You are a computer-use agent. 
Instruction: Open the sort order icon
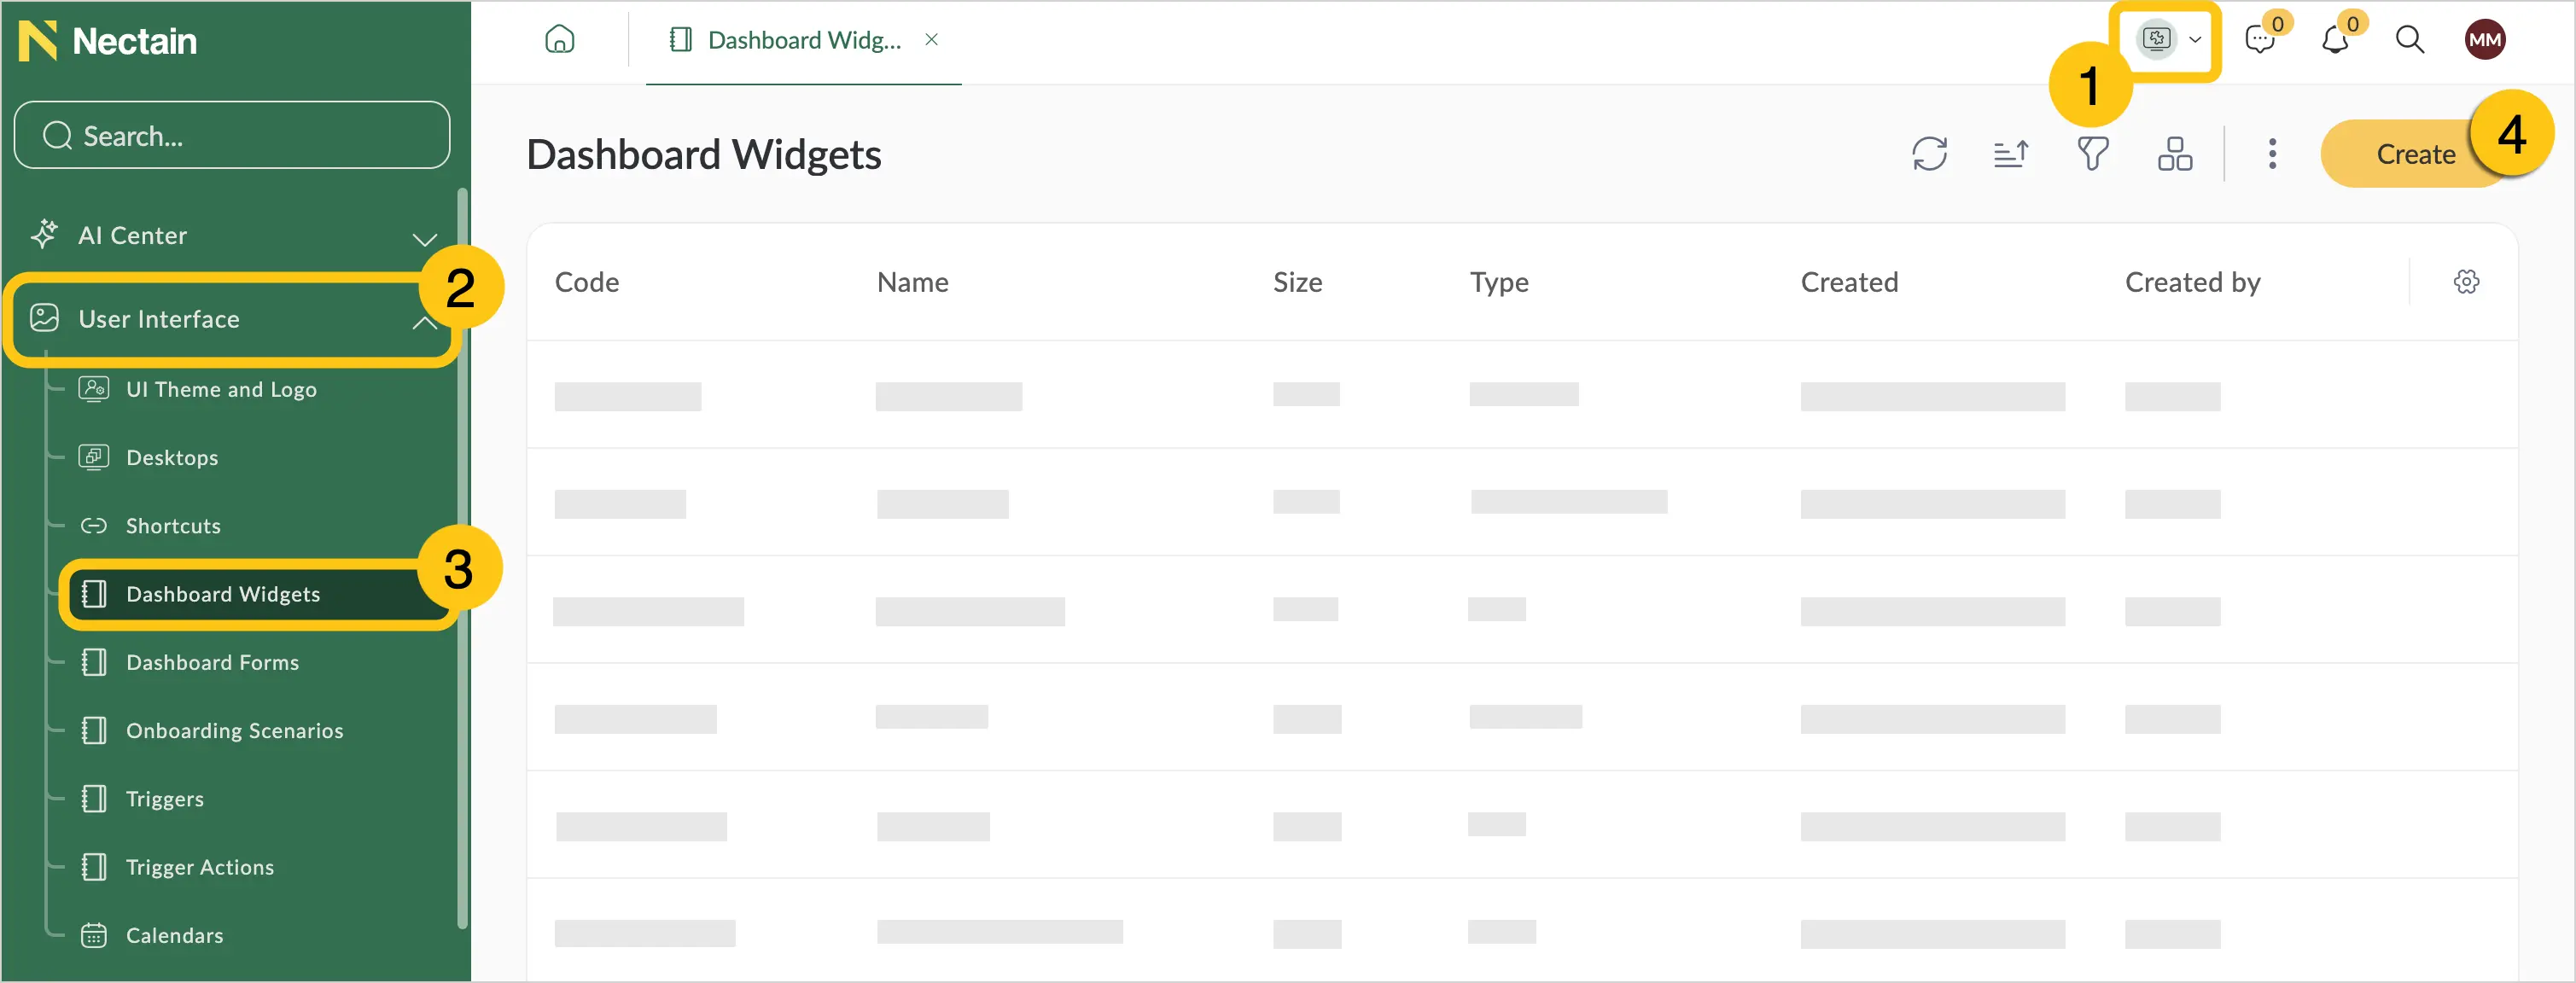click(2010, 154)
